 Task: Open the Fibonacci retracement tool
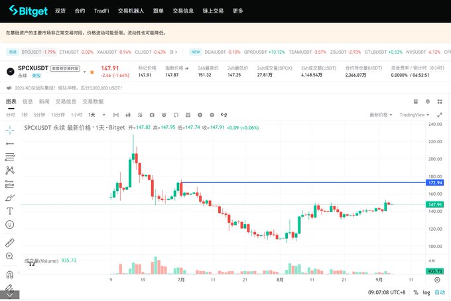point(10,157)
